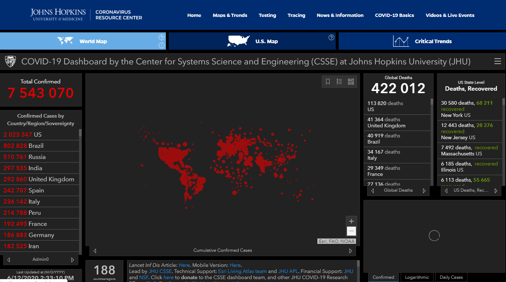Select Italy with 236 142 confirmed cases

pyautogui.click(x=40, y=201)
